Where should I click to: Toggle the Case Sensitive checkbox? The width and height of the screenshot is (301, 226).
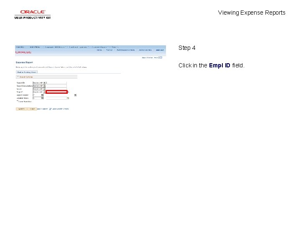pos(18,101)
